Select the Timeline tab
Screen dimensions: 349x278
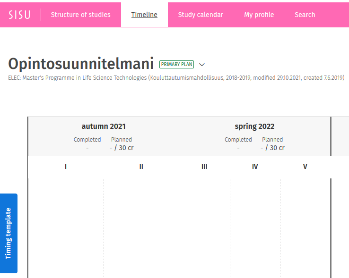pyautogui.click(x=144, y=15)
